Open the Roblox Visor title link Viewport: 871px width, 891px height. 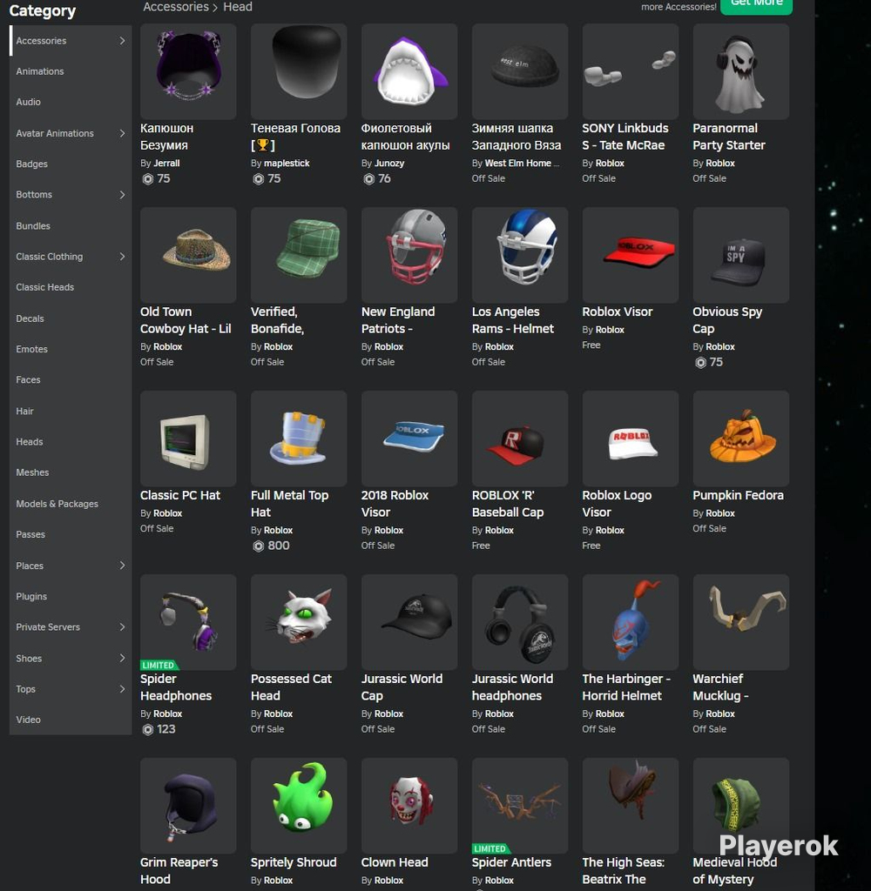[x=618, y=312]
